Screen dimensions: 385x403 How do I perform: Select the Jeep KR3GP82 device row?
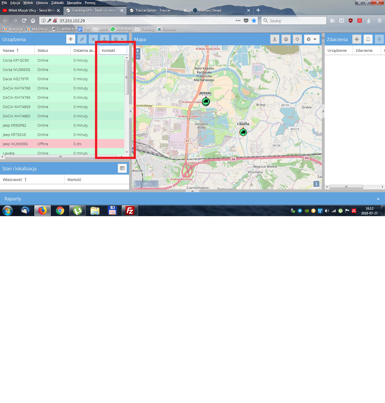click(62, 125)
